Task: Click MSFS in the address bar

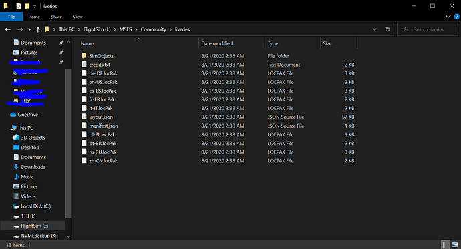Action: coord(126,29)
